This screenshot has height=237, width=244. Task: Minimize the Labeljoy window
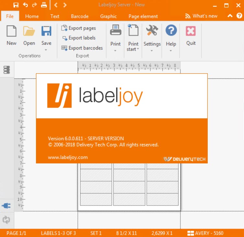tap(215, 6)
